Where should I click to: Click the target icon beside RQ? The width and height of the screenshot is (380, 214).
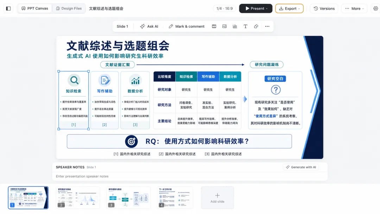[x=131, y=141]
